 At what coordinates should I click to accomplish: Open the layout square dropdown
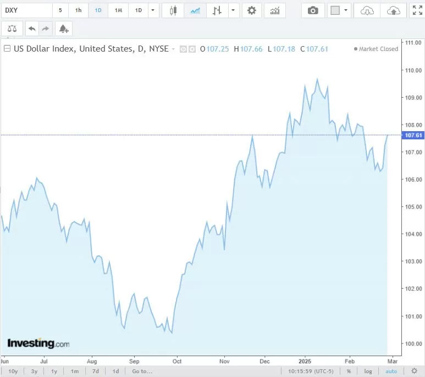pos(338,10)
